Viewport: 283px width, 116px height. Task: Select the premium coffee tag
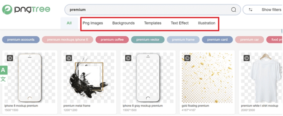[x=112, y=40]
